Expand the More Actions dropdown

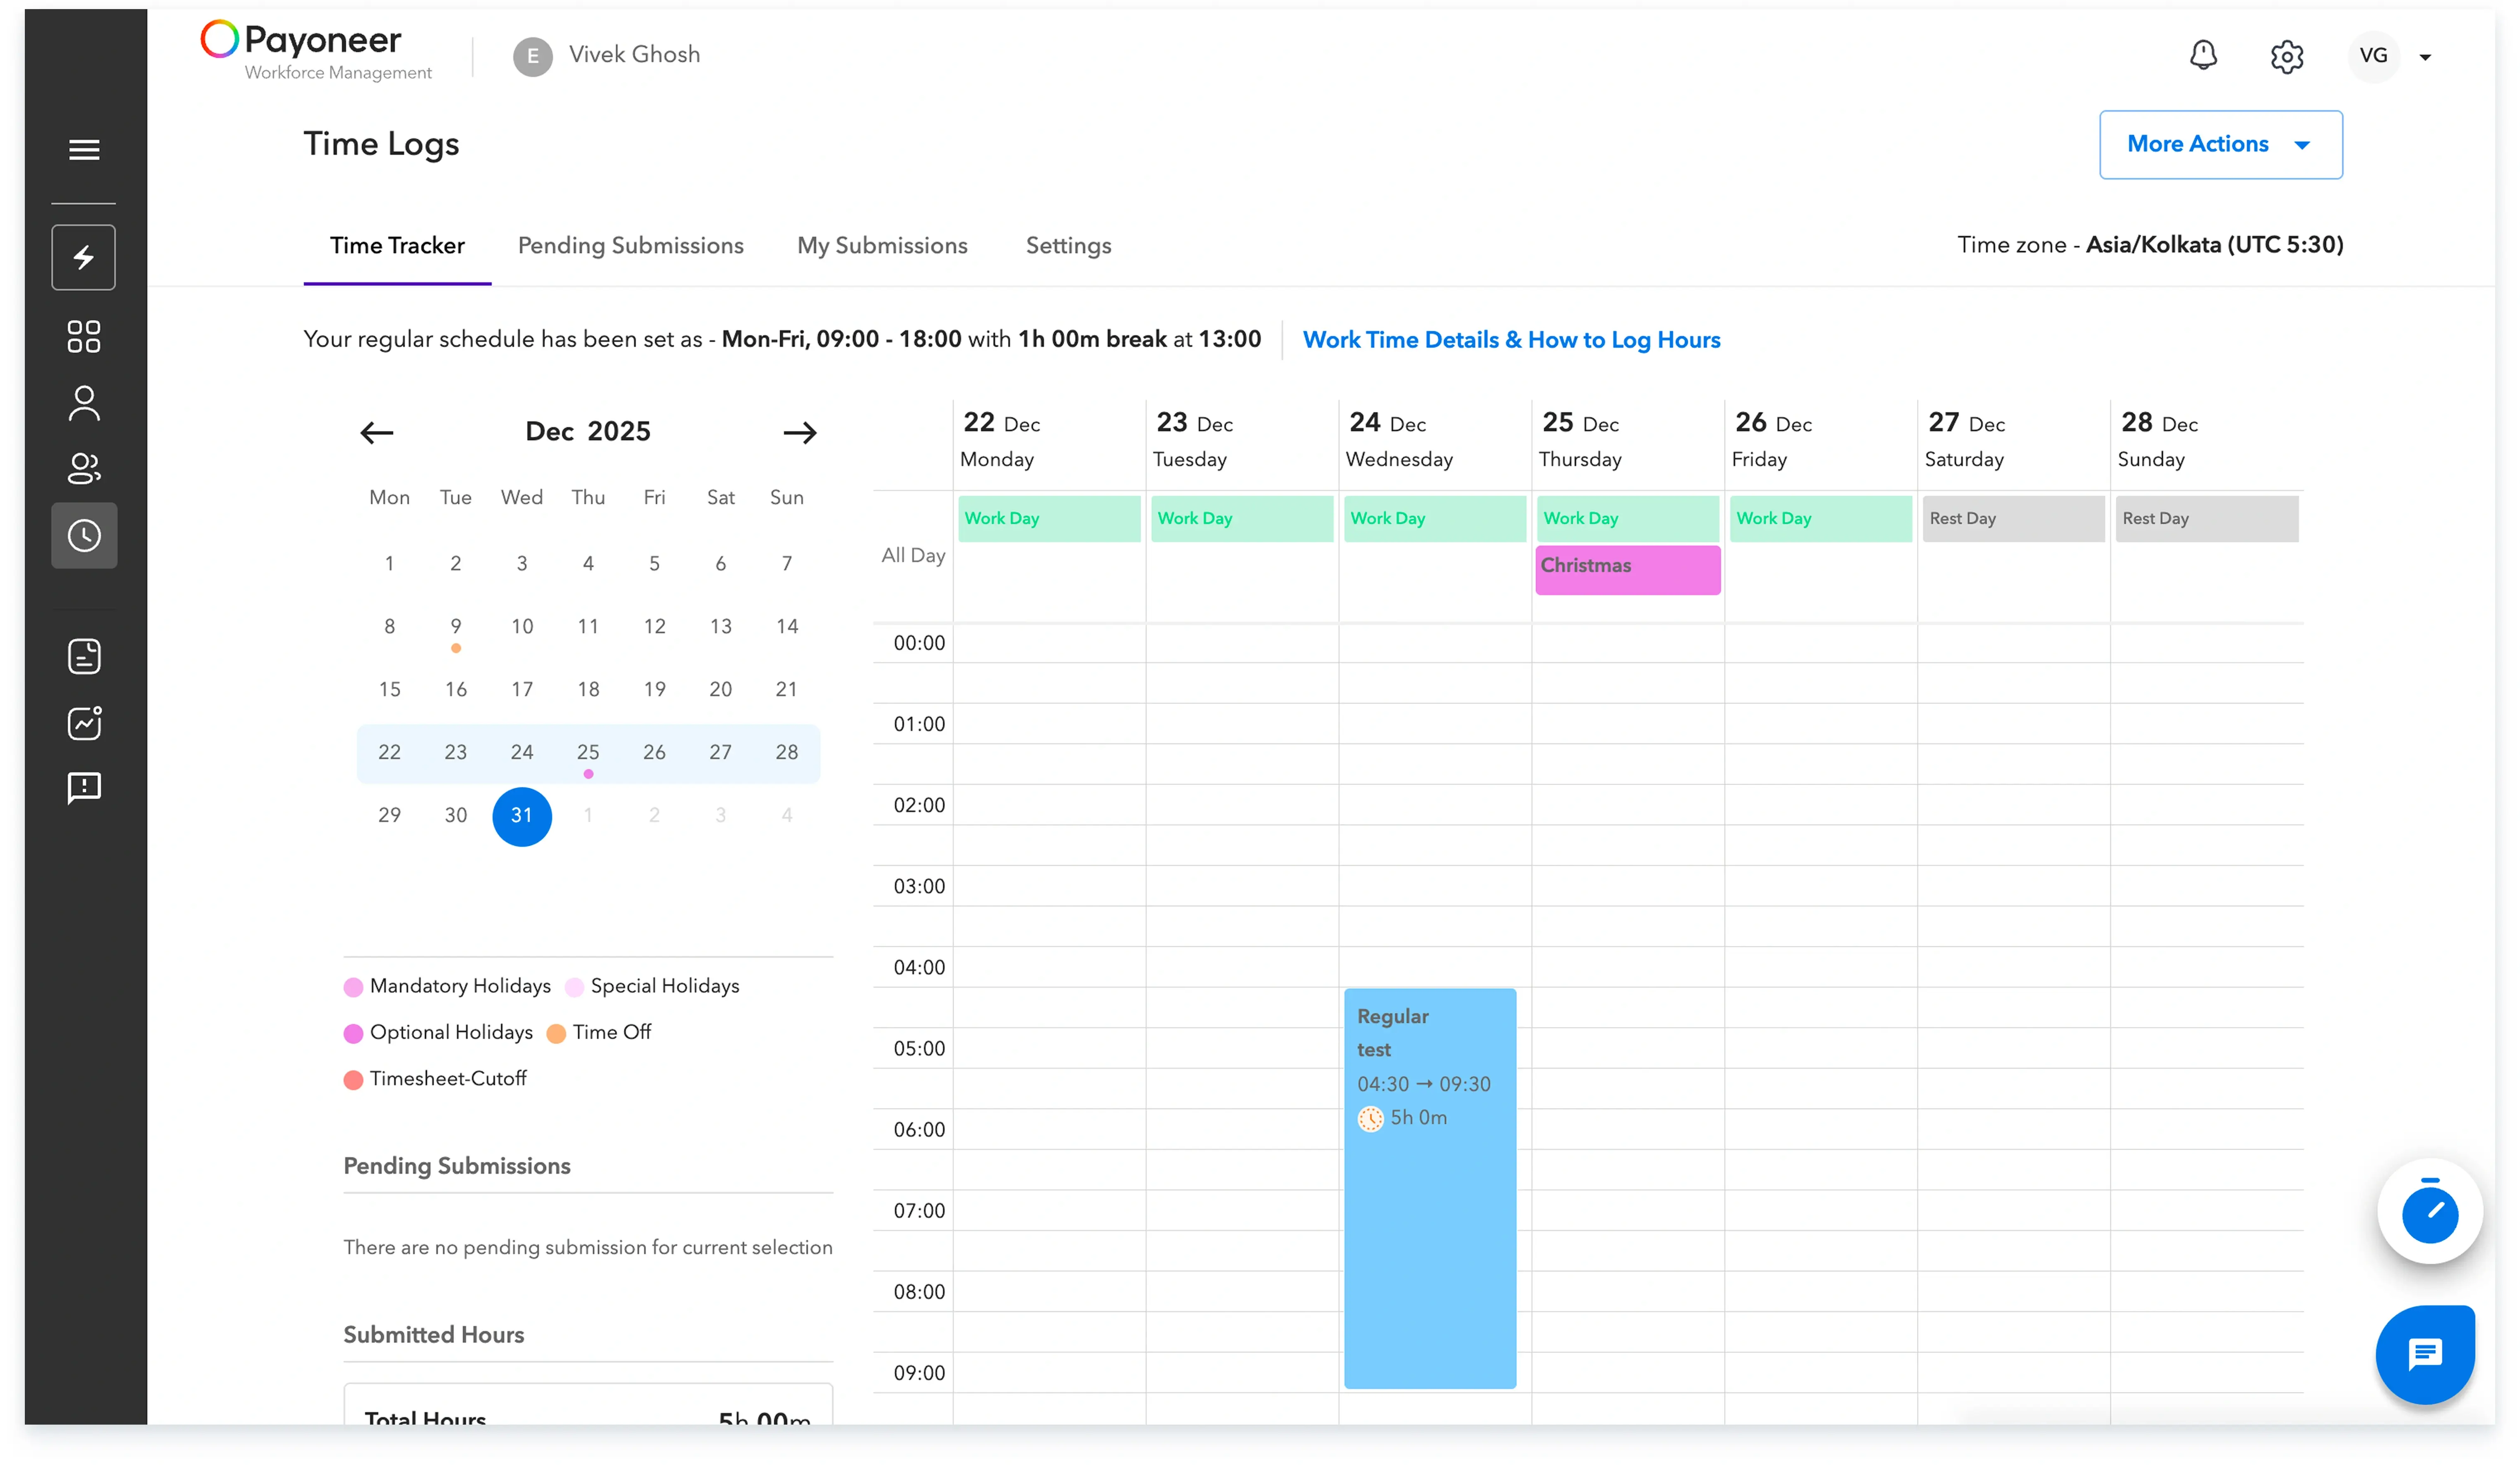[x=2220, y=145]
